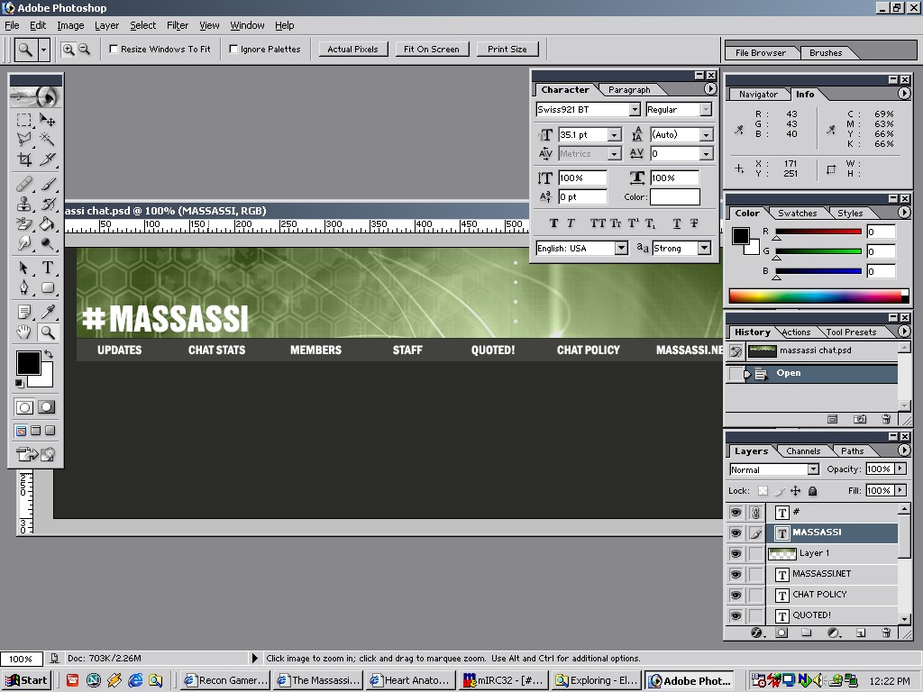Screen dimensions: 923x692
Task: Select the Hand tool
Action: pos(24,332)
